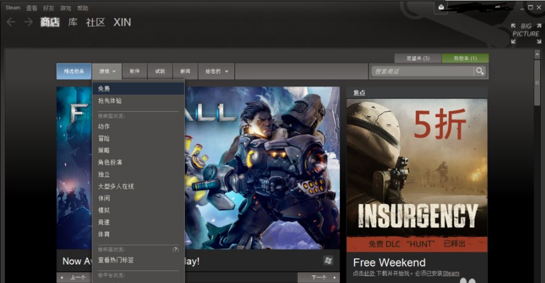Select the 软件 store tab

coord(135,71)
